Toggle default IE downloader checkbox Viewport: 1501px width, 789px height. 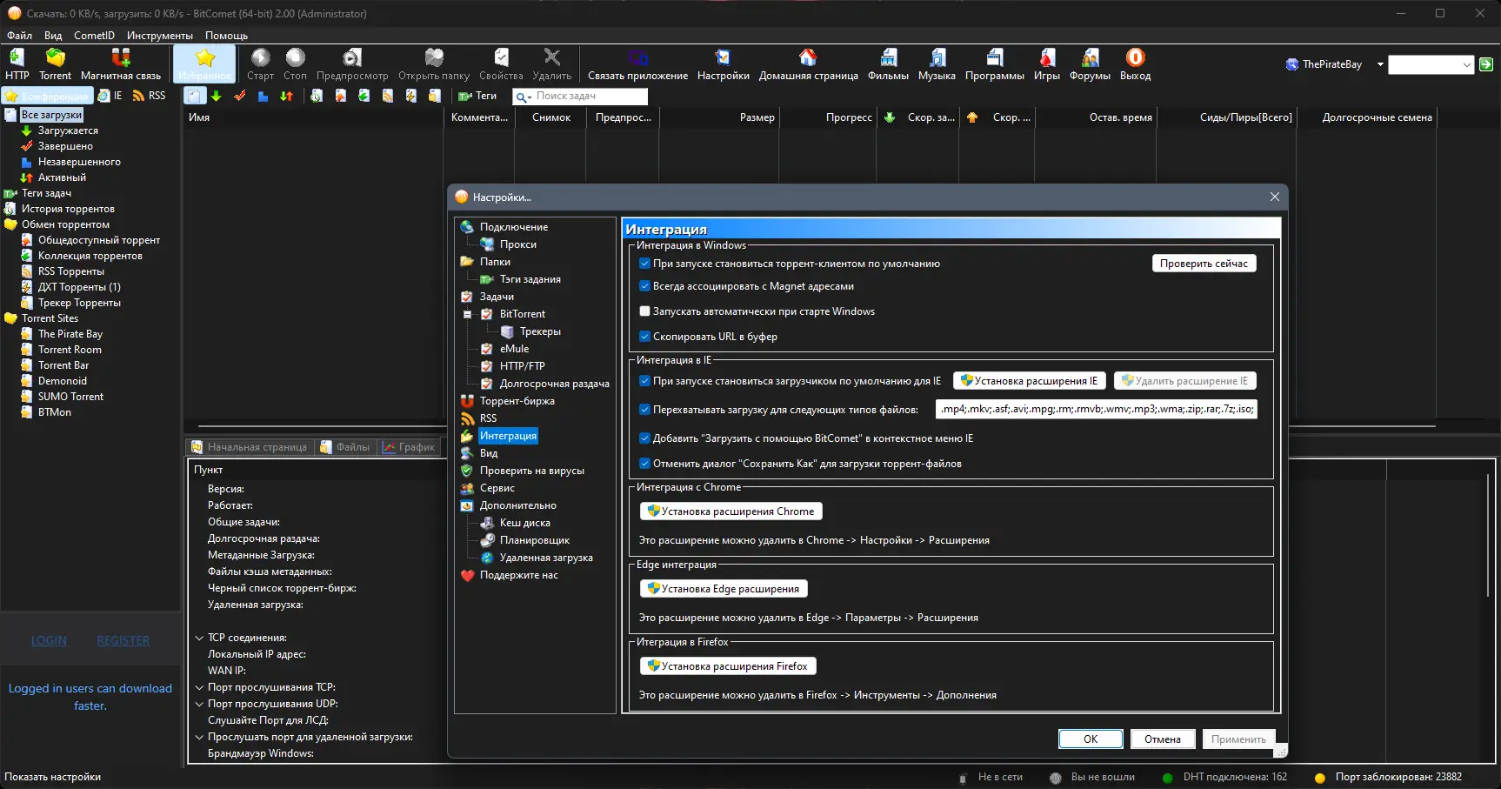644,381
